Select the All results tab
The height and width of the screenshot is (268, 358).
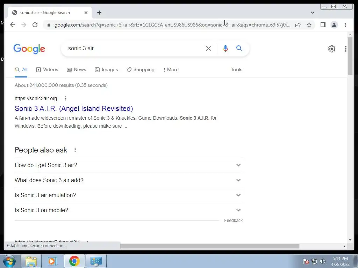click(x=21, y=70)
